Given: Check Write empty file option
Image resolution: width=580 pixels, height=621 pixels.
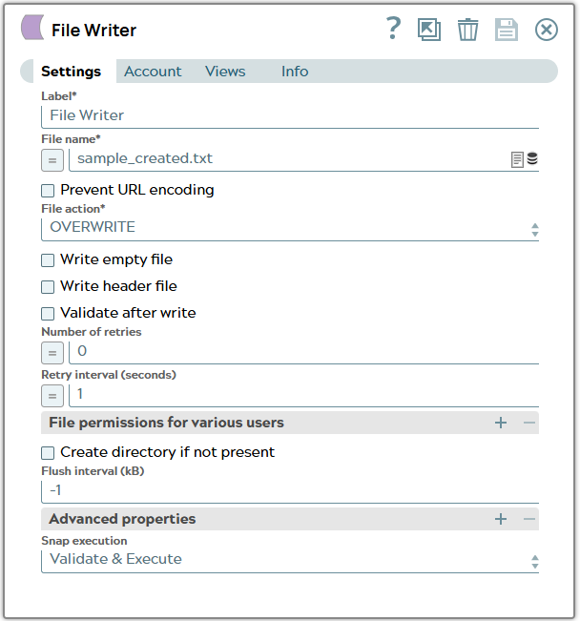Looking at the screenshot, I should click(48, 260).
